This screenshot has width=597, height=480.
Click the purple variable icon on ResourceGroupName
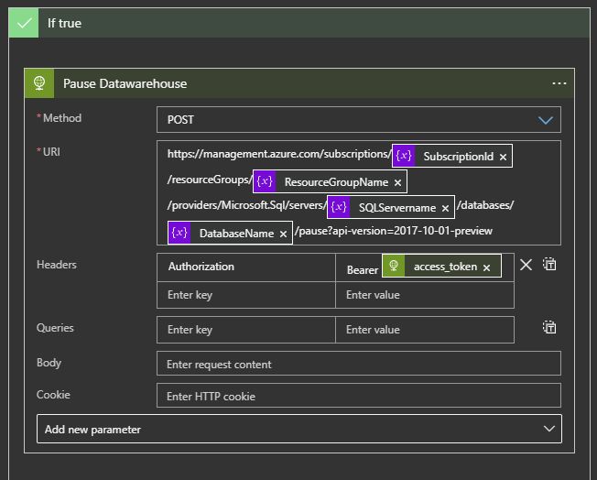[265, 181]
